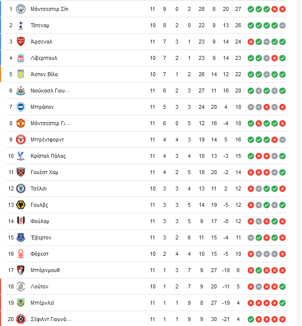Image resolution: width=302 pixels, height=326 pixels.
Task: Click Tottenham's latest grey draw indicator
Action: pos(282,25)
